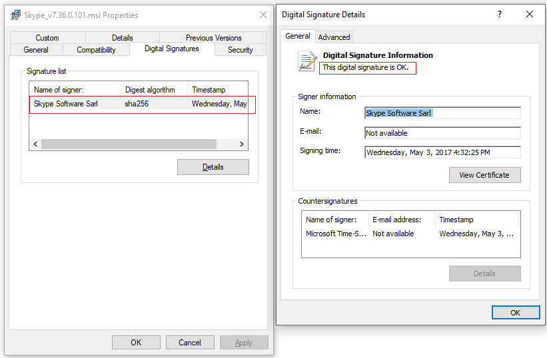
Task: Click the Wednesday, May 3, ... countersignature timestamp
Action: pos(476,234)
